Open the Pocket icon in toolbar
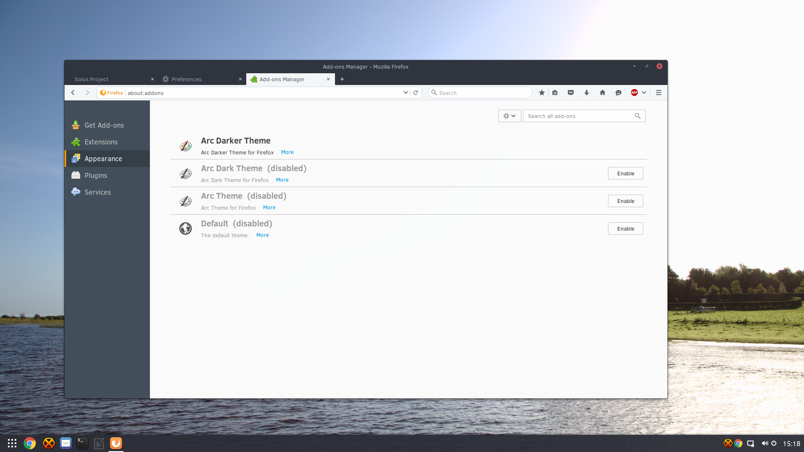This screenshot has height=452, width=804. [570, 92]
